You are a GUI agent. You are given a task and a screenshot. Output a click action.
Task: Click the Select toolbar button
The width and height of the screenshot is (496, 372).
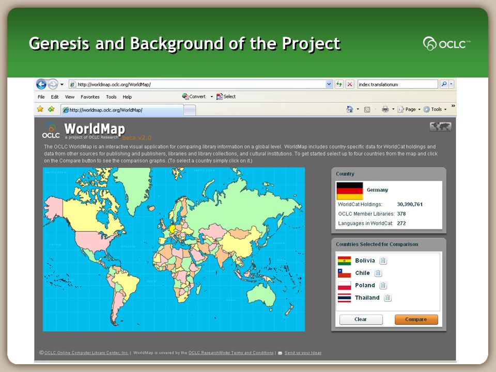click(226, 97)
